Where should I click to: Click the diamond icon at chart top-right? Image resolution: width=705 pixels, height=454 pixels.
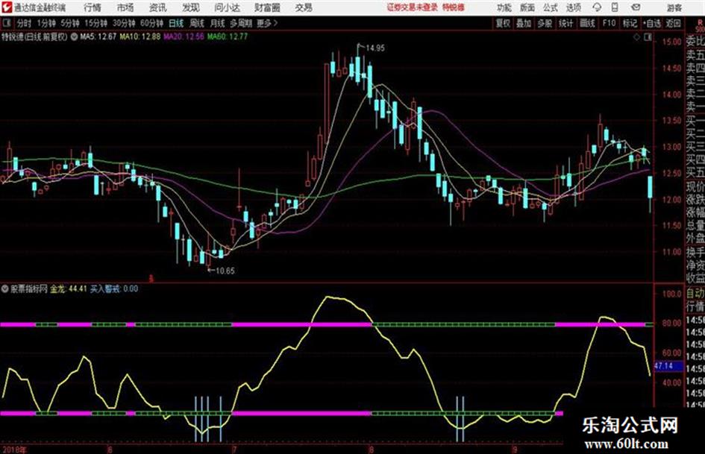(x=636, y=37)
